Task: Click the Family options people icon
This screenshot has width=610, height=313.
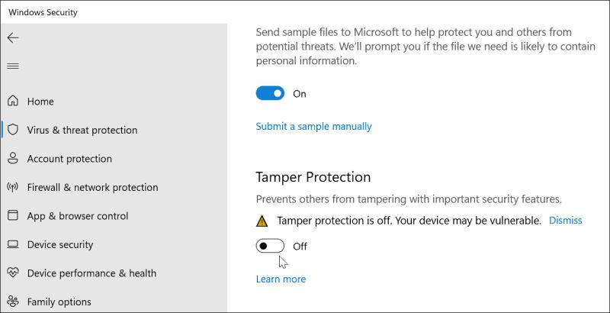Action: [13, 302]
